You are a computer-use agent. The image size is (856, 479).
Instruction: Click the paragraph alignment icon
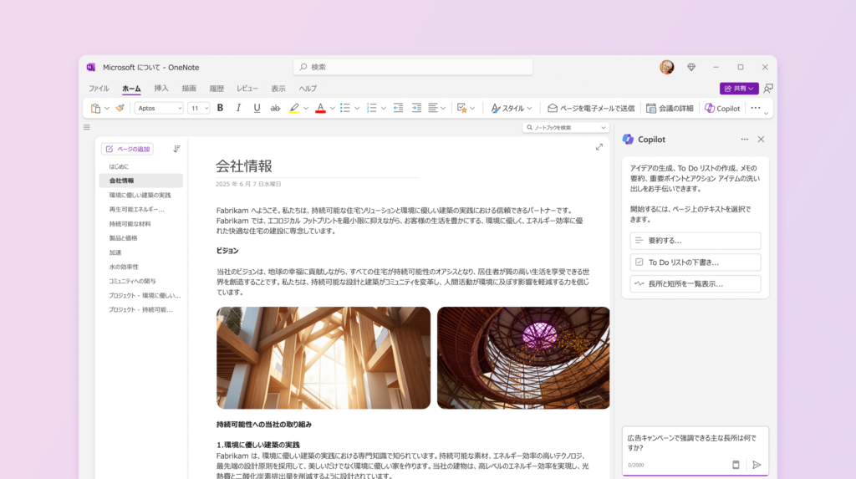point(433,108)
